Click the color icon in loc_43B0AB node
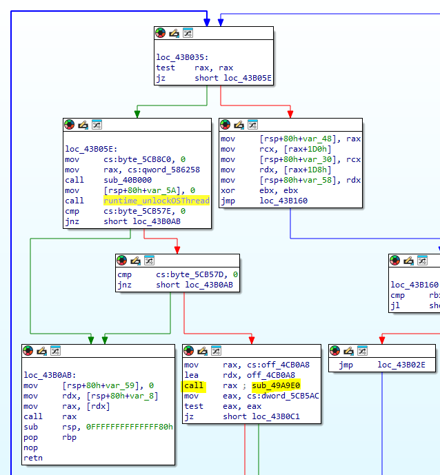The height and width of the screenshot is (475, 440). point(28,350)
